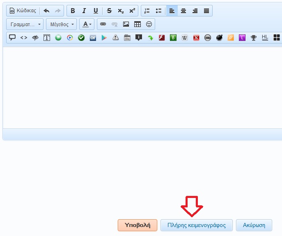The image size is (282, 236).
Task: Insert a code block tag
Action: (24, 38)
